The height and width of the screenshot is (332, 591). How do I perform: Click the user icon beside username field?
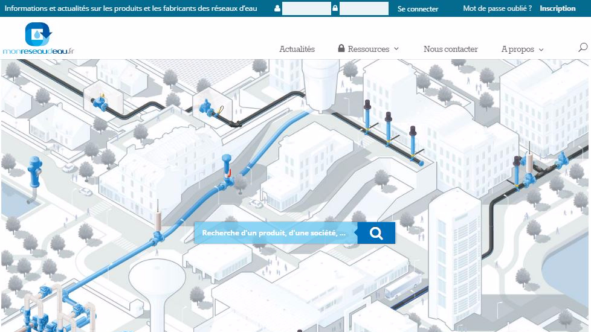click(x=277, y=8)
